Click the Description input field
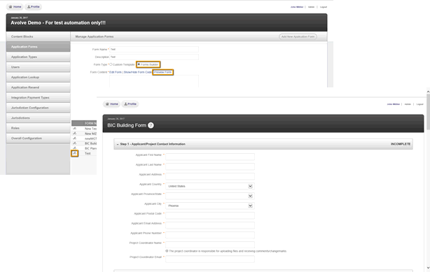The height and width of the screenshot is (272, 430). coord(154,57)
